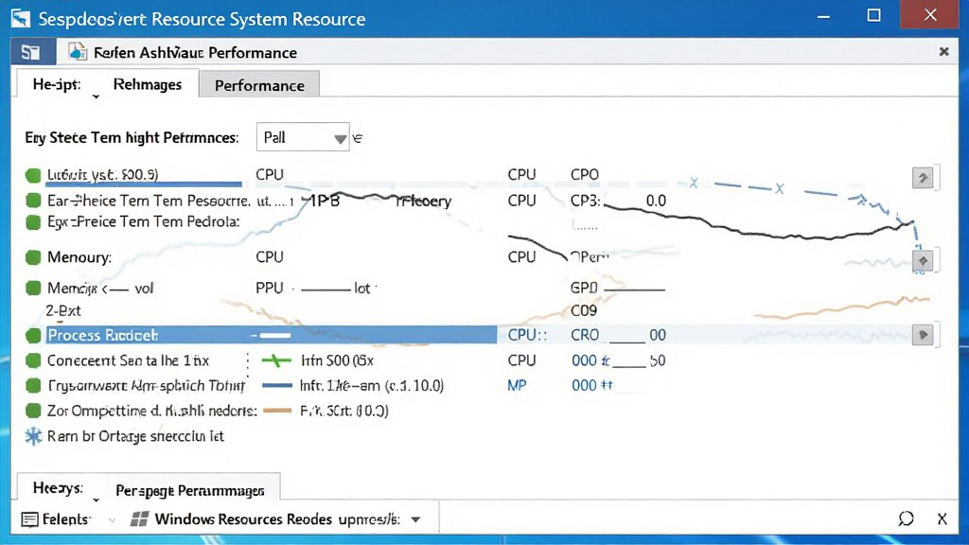Click the app icon in title bar
The width and height of the screenshot is (969, 545).
[x=20, y=19]
